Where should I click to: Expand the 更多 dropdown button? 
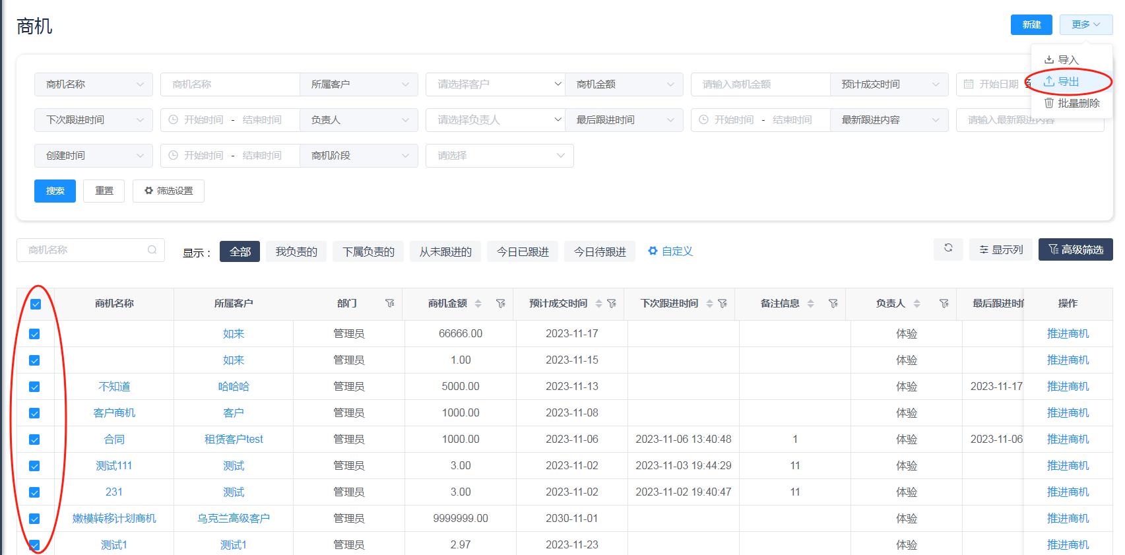pos(1085,24)
